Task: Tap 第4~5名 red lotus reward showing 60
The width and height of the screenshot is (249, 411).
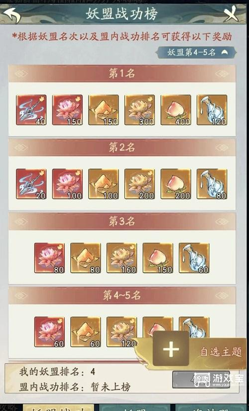Action: (x=49, y=332)
